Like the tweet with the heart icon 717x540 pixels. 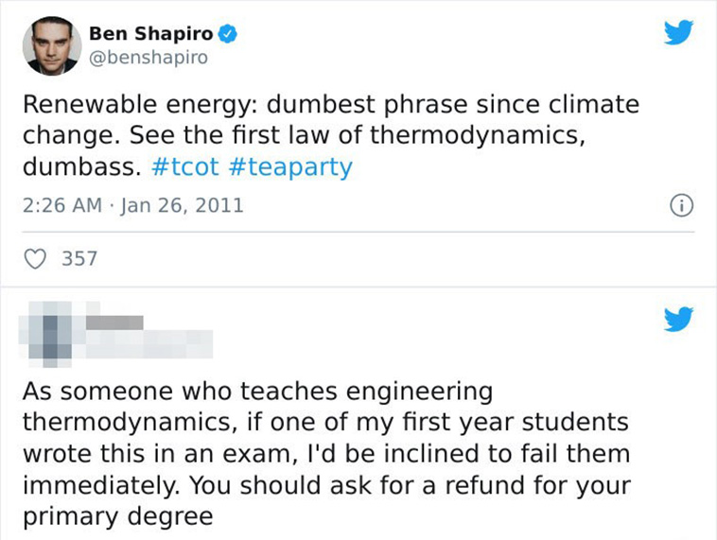click(x=35, y=259)
